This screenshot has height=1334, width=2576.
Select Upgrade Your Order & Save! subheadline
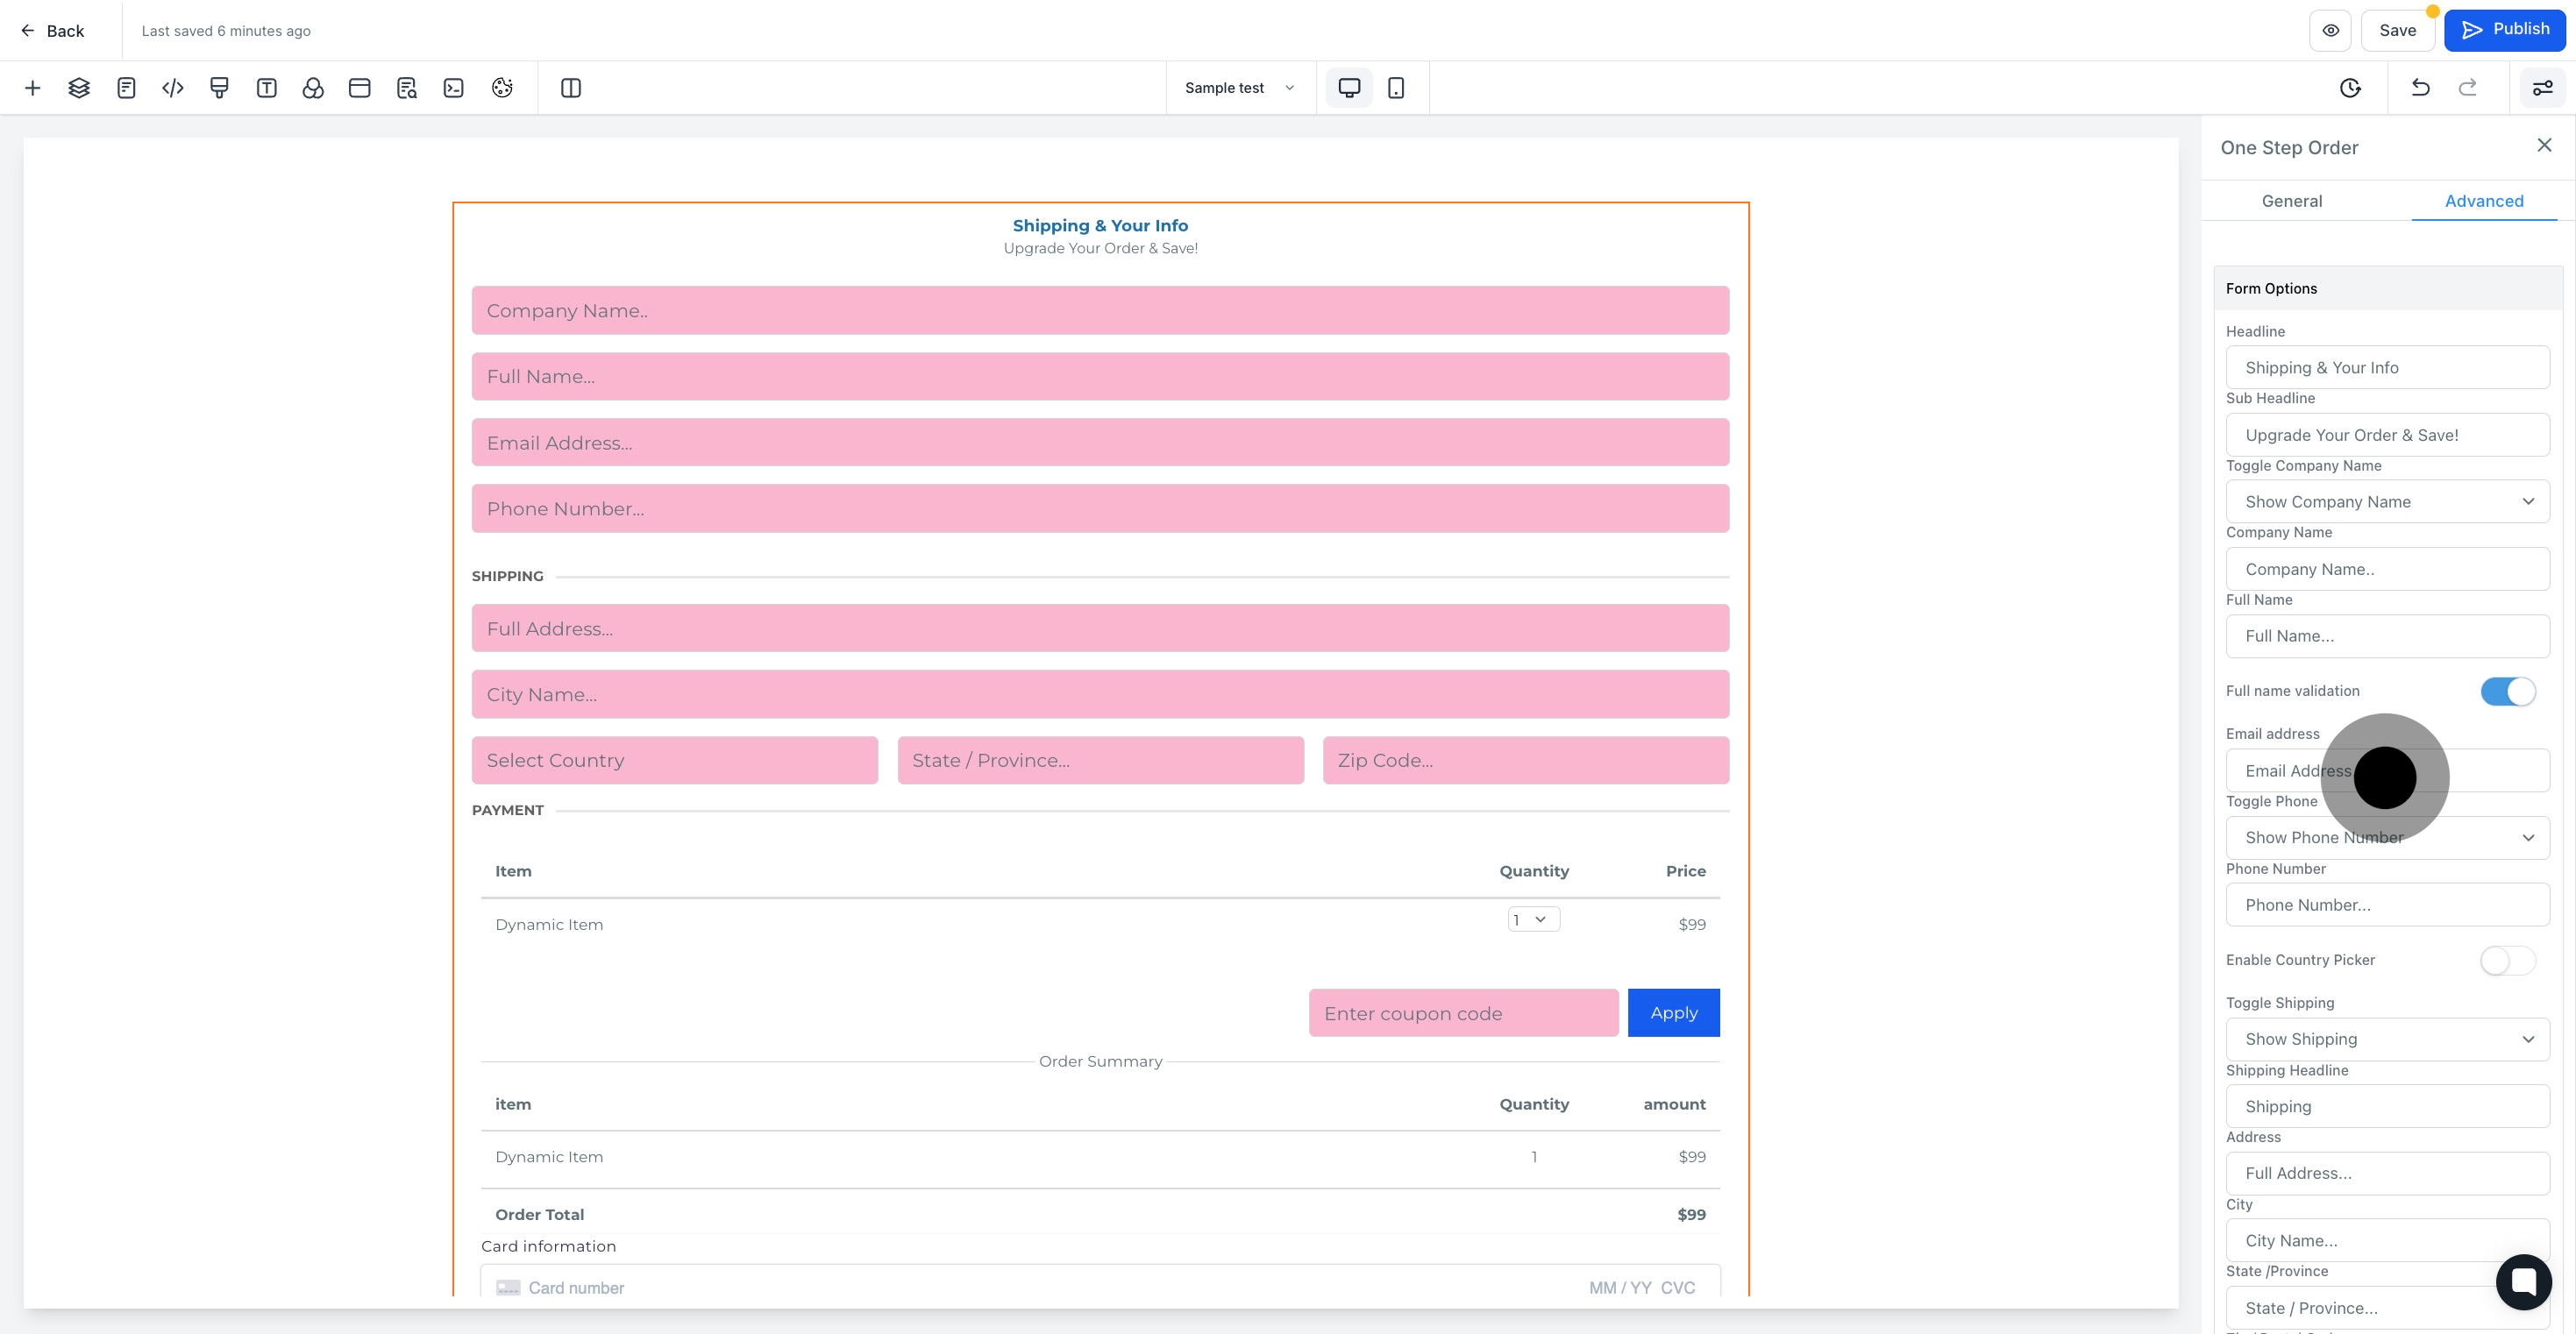coord(1100,248)
